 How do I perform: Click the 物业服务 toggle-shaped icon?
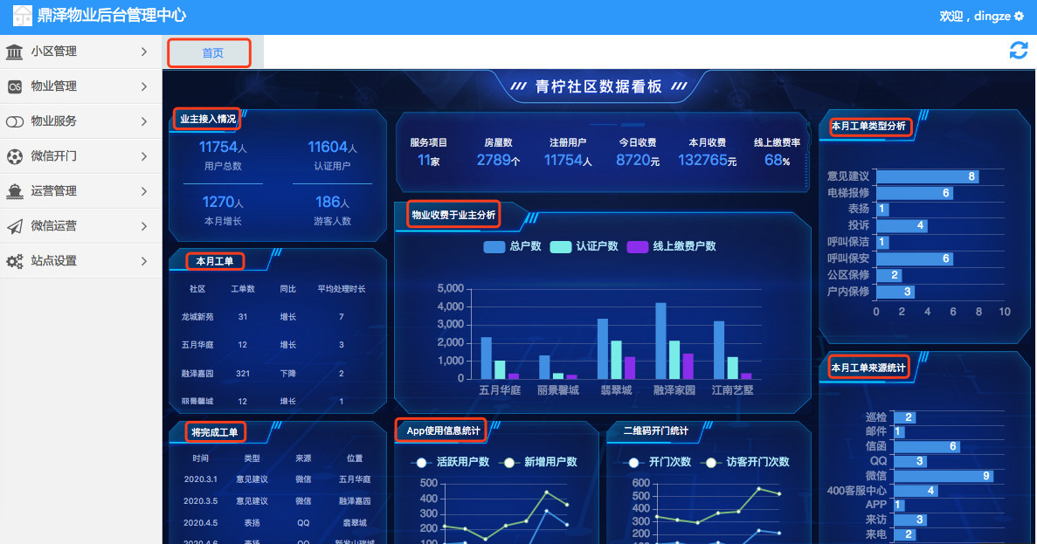(x=15, y=121)
